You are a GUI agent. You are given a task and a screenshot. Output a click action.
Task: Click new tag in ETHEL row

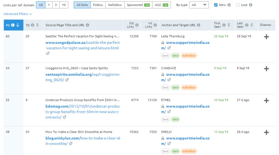[175, 119]
